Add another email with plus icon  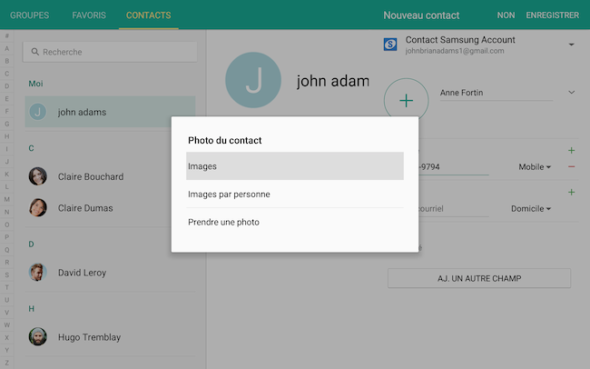[x=571, y=193]
